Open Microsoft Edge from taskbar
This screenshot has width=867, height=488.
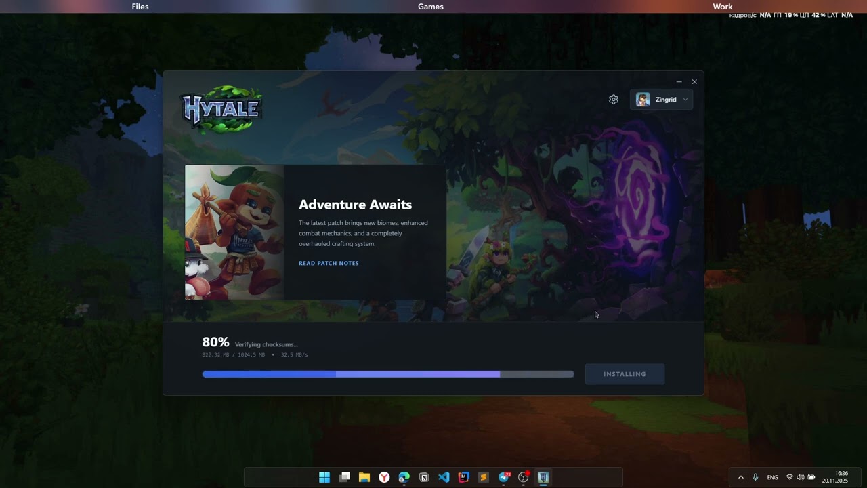tap(404, 477)
